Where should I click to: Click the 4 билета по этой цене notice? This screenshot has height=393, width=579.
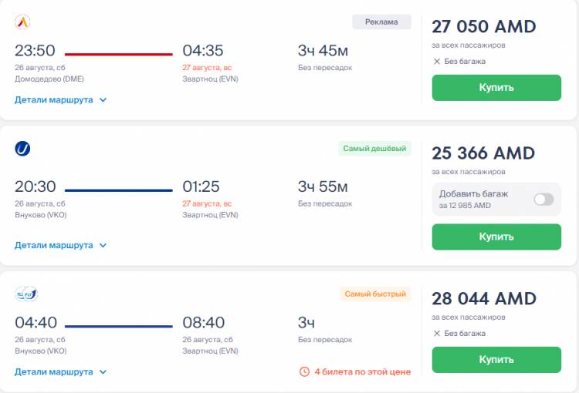355,371
